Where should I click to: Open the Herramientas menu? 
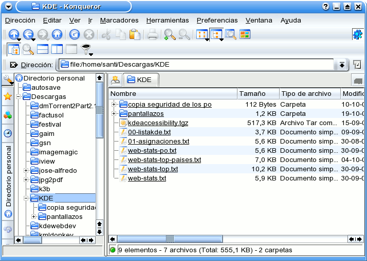[167, 21]
